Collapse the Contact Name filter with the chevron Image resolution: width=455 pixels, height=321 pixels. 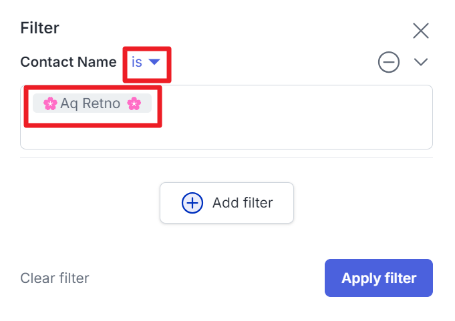(420, 62)
